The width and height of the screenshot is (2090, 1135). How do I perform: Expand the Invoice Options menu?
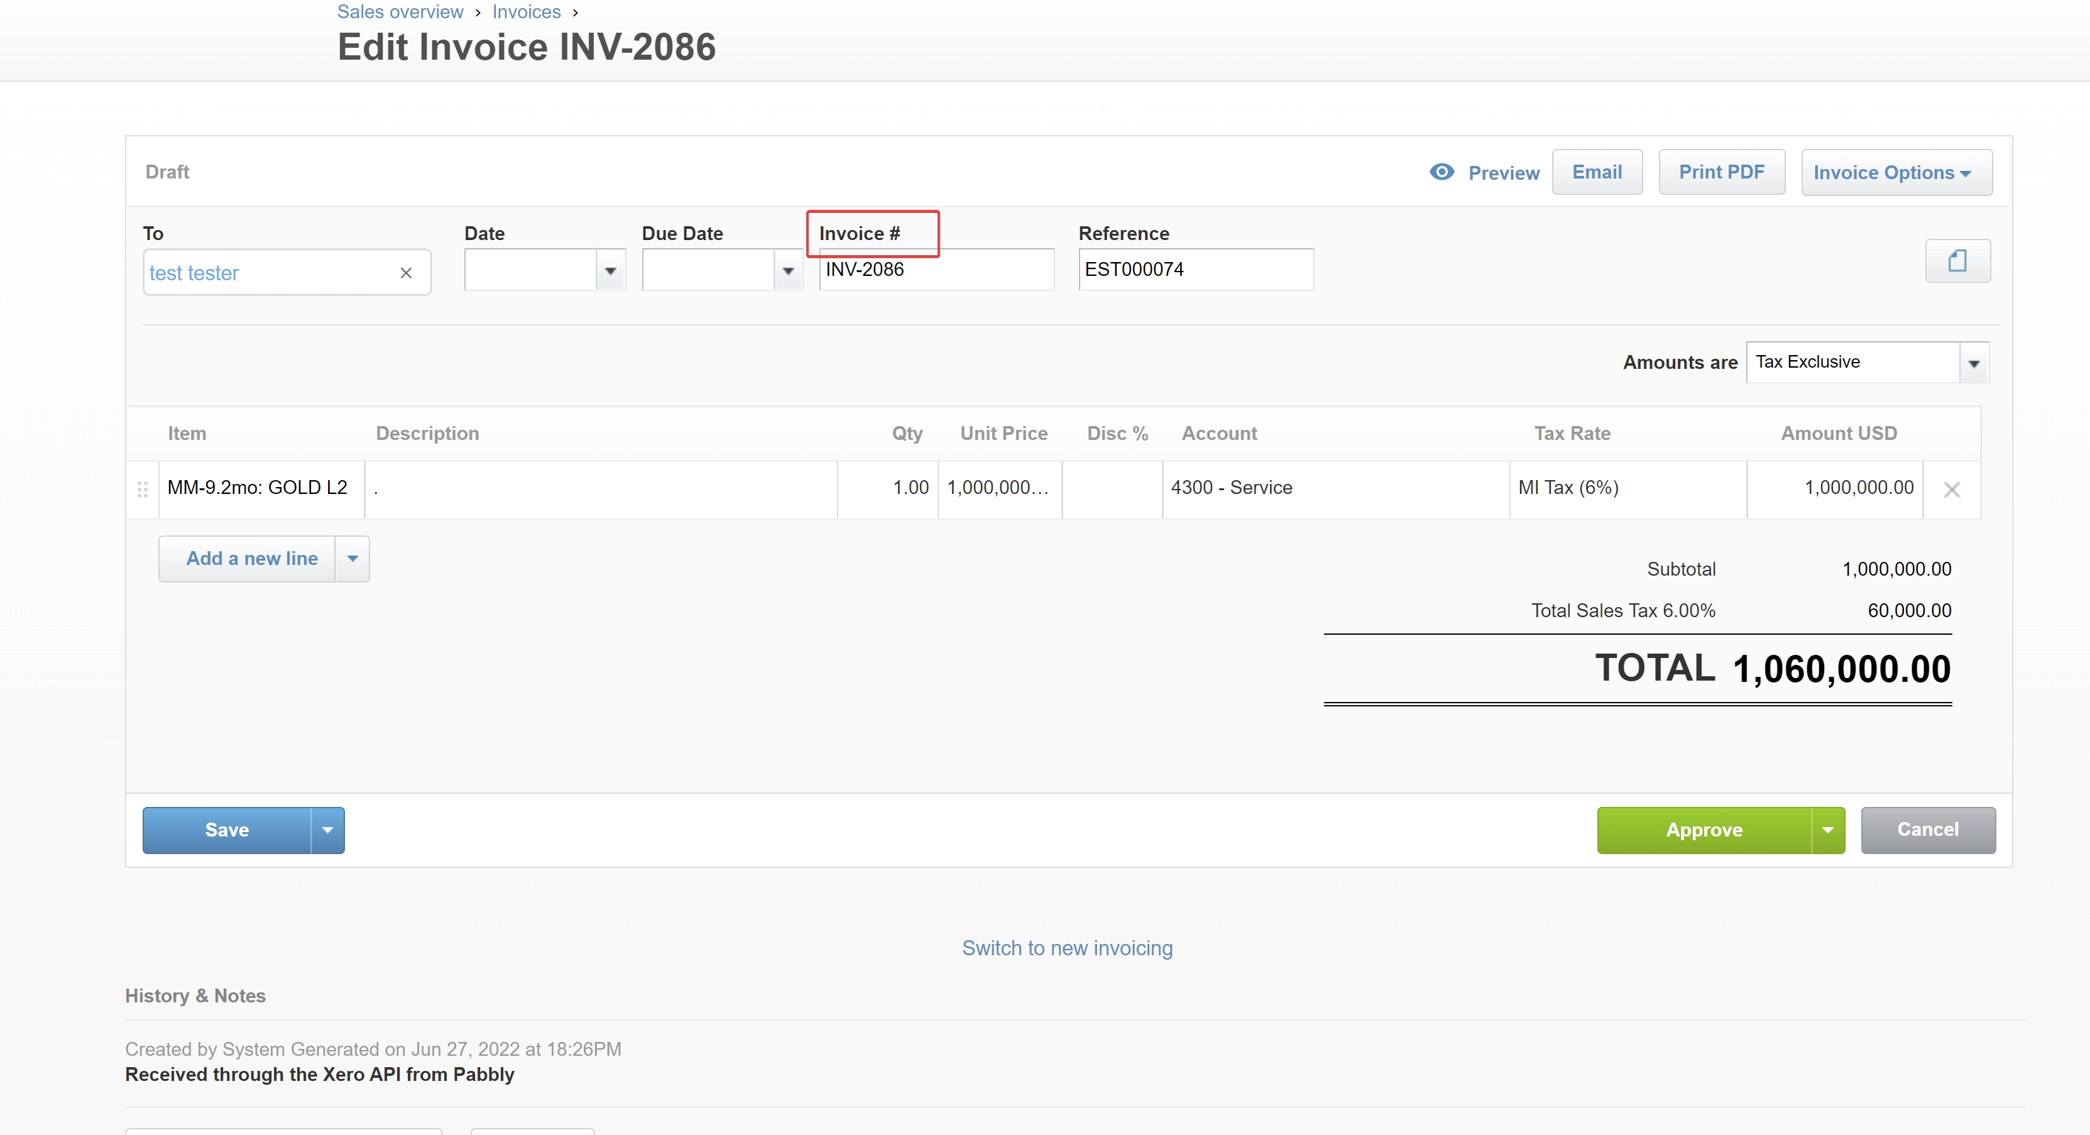[x=1896, y=172]
